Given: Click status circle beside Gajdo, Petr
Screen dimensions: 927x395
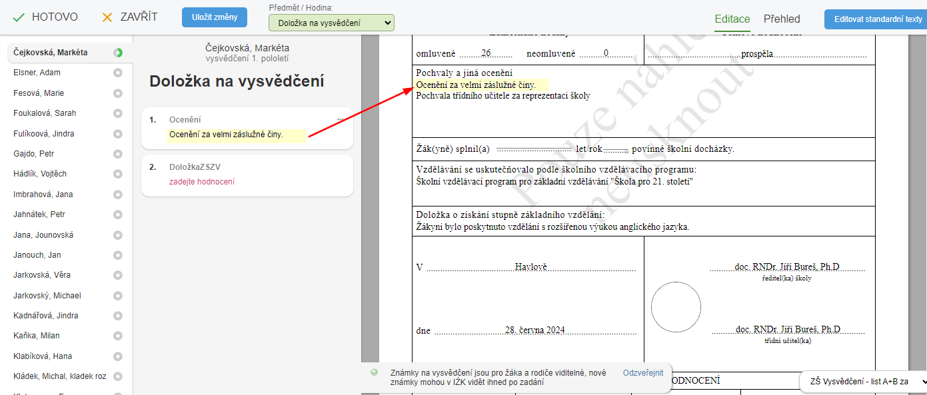Looking at the screenshot, I should click(118, 154).
